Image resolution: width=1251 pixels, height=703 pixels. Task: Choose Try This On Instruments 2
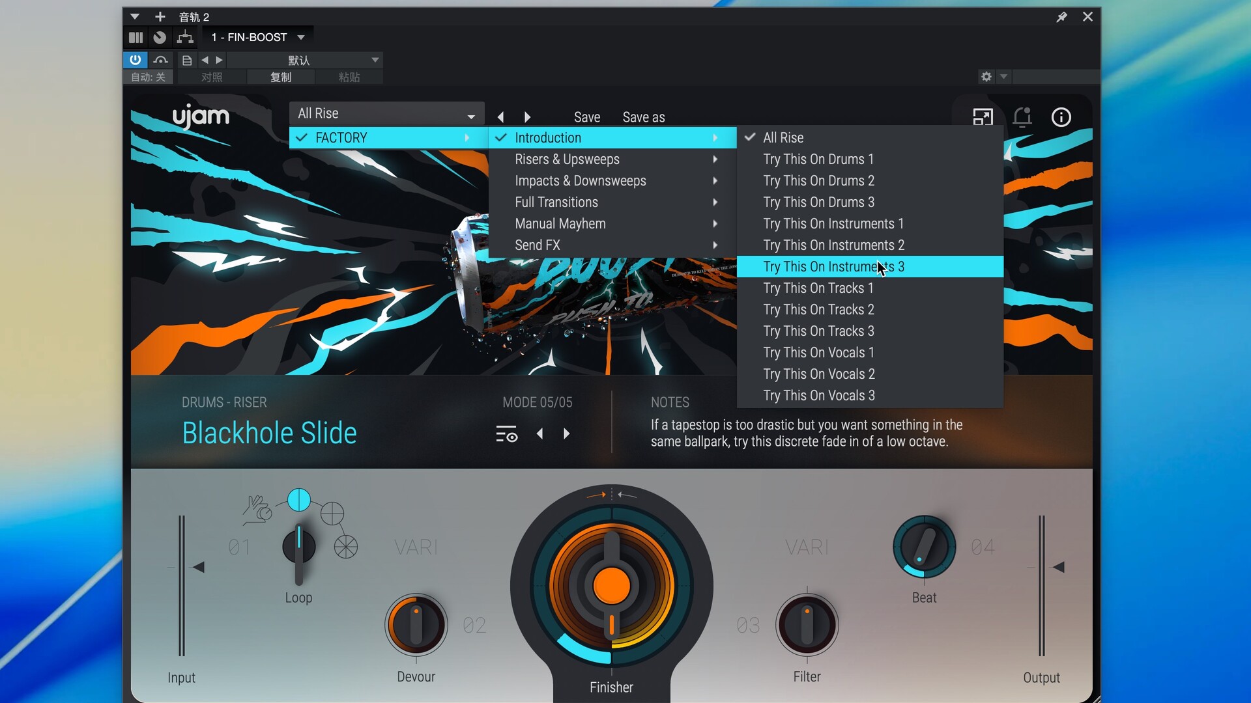point(870,245)
